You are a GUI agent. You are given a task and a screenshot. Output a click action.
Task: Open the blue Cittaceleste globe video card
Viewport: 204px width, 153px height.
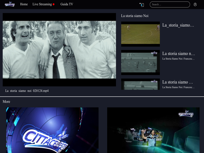[x=52, y=130]
